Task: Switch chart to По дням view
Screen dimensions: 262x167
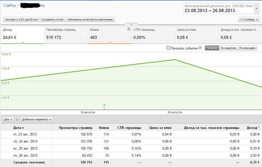Action: click(212, 48)
